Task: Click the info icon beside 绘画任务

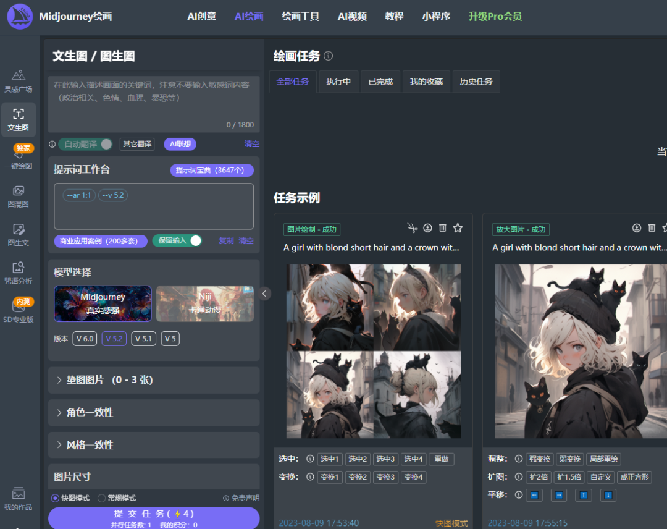Action: (x=329, y=56)
